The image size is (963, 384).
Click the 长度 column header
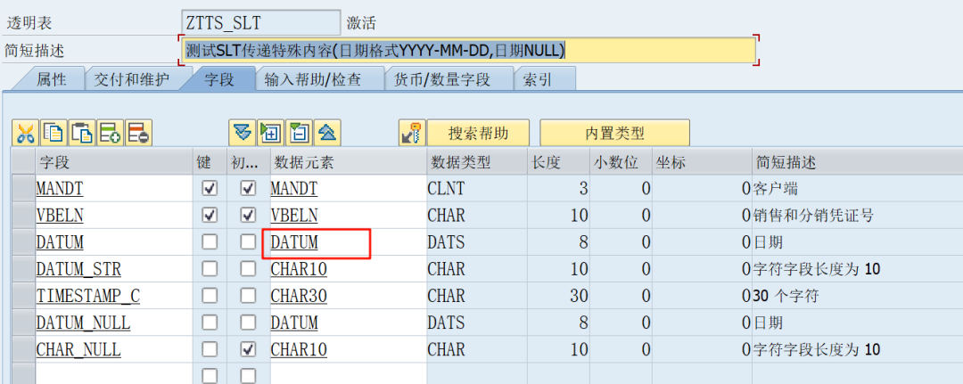coord(558,162)
